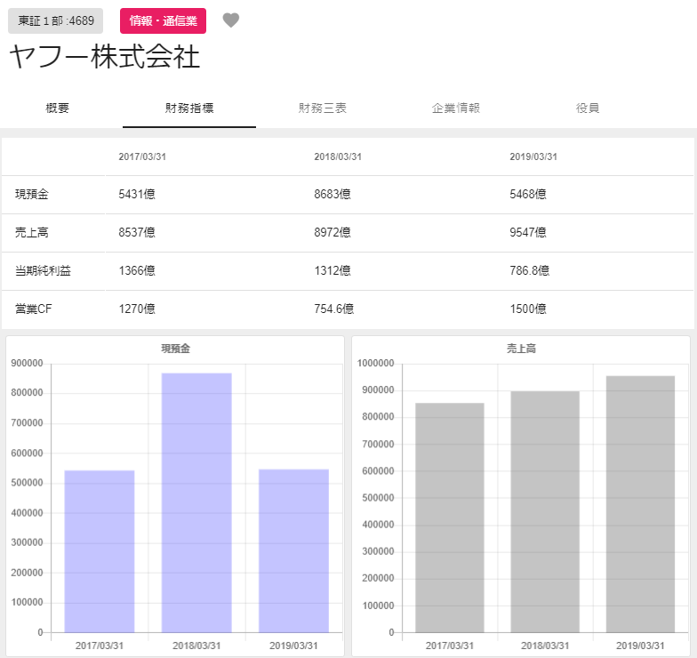The width and height of the screenshot is (697, 658).
Task: Click the 754.6億 cell
Action: pyautogui.click(x=334, y=309)
